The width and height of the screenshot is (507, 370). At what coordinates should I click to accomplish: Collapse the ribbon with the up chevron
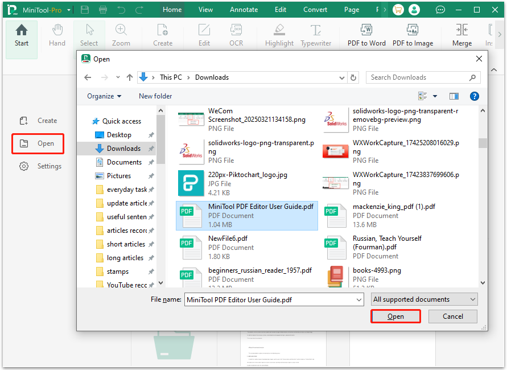click(494, 69)
